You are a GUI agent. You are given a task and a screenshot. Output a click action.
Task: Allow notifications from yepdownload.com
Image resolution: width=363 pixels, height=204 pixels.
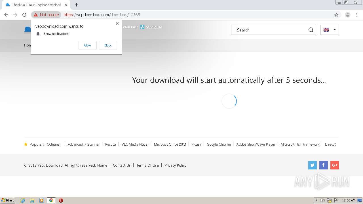tap(87, 45)
